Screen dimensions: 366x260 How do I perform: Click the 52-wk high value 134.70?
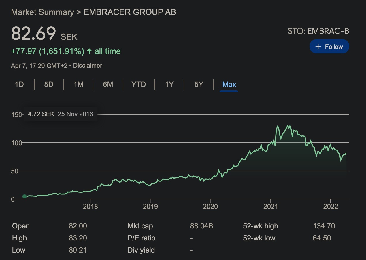point(324,226)
